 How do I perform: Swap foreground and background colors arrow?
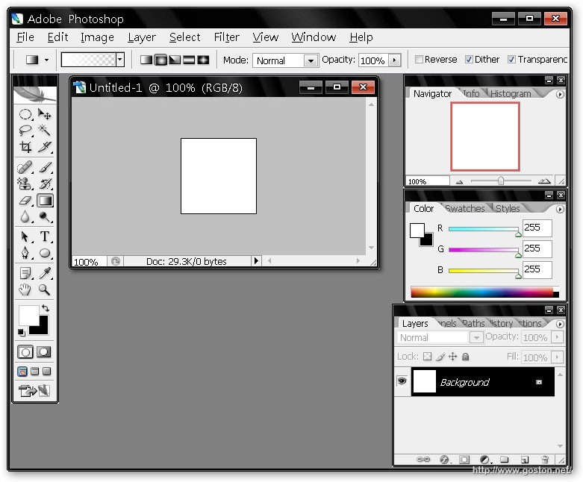point(45,308)
